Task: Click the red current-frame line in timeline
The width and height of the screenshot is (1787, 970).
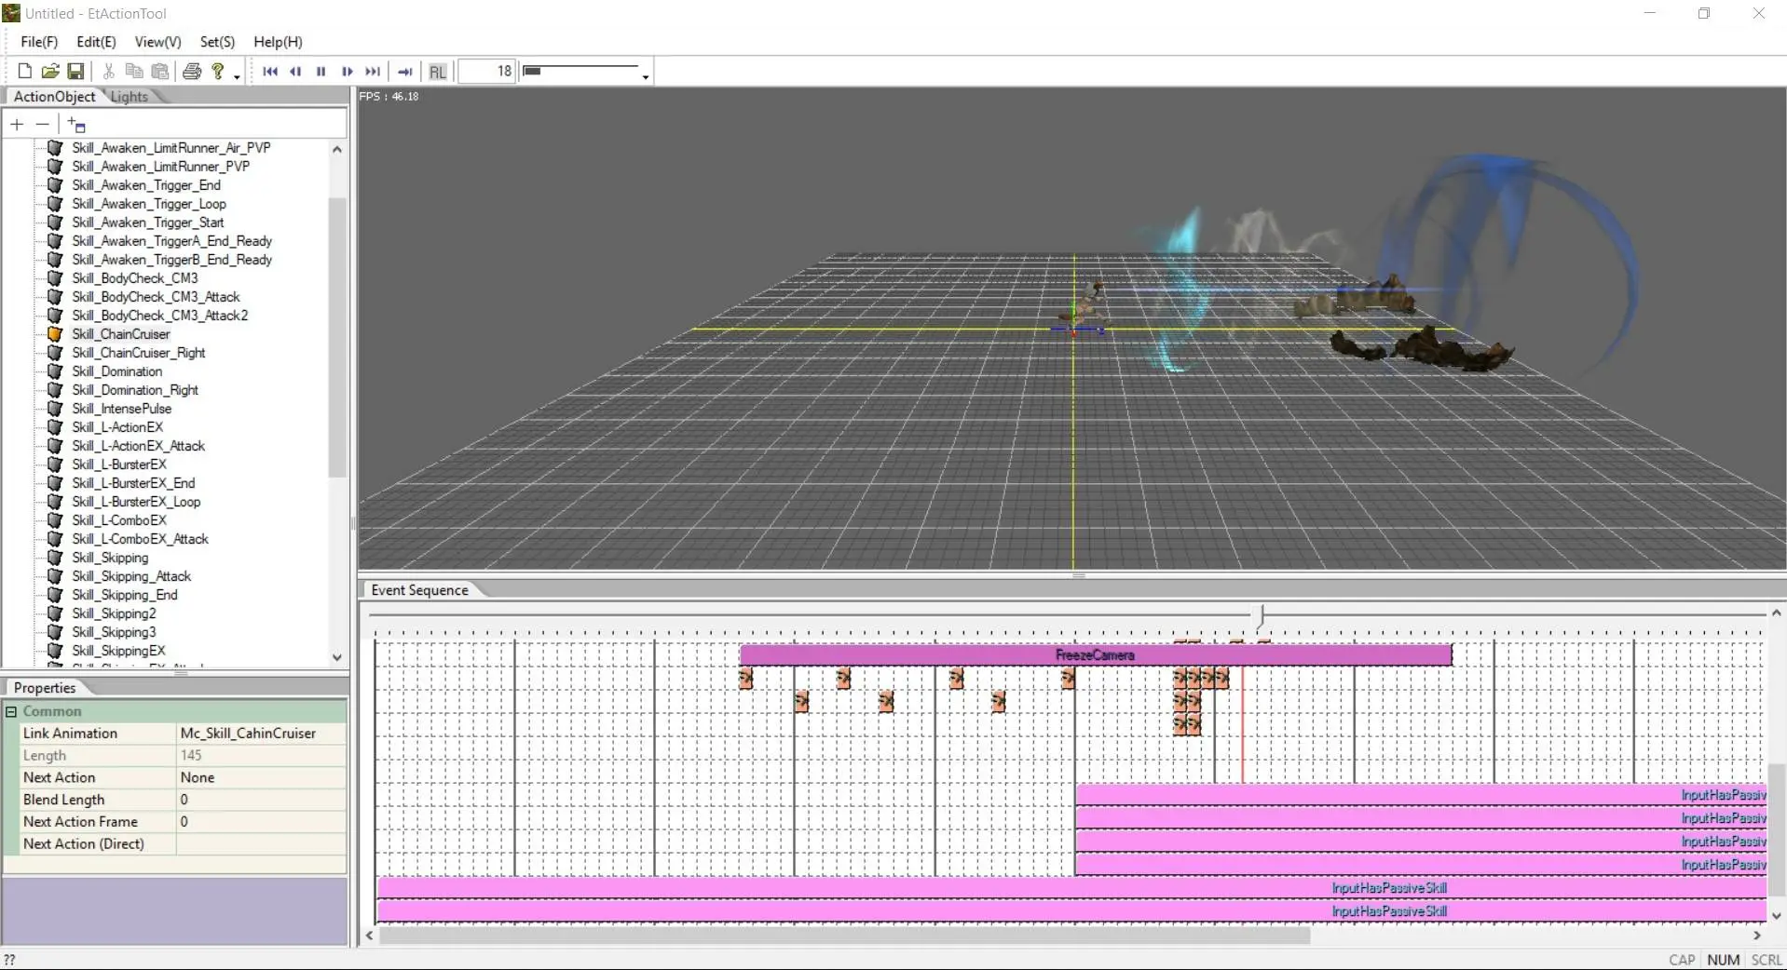Action: pyautogui.click(x=1242, y=726)
